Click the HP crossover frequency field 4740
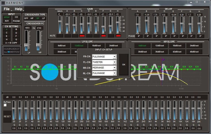Viewport: 211px width, 134px height. (40, 28)
